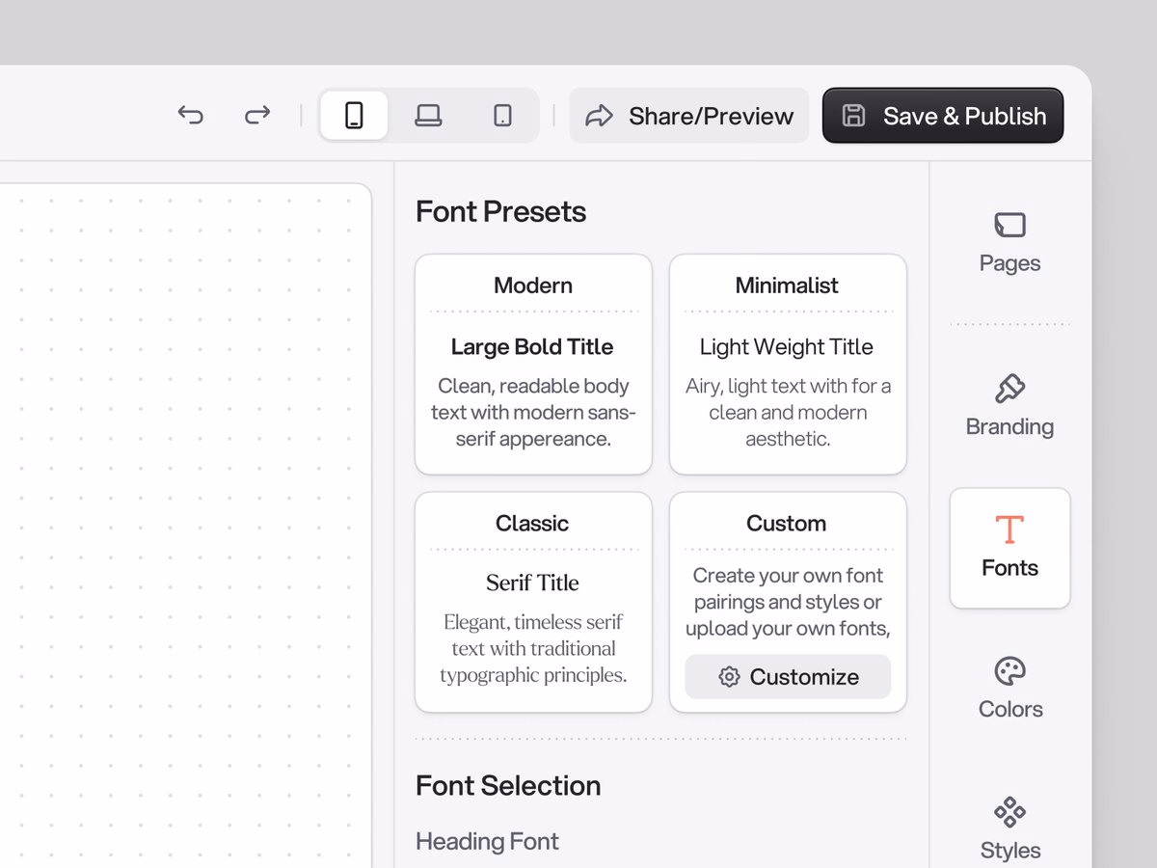1157x868 pixels.
Task: Choose the Classic font preset card
Action: point(533,602)
